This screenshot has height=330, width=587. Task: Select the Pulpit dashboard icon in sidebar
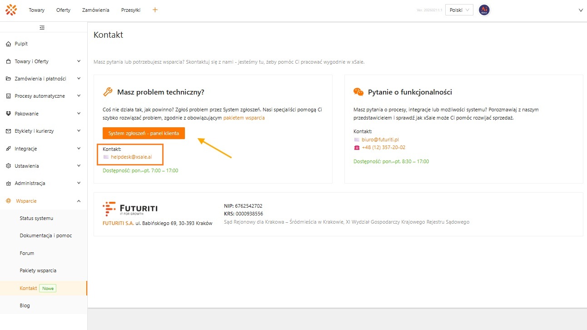[x=8, y=43]
